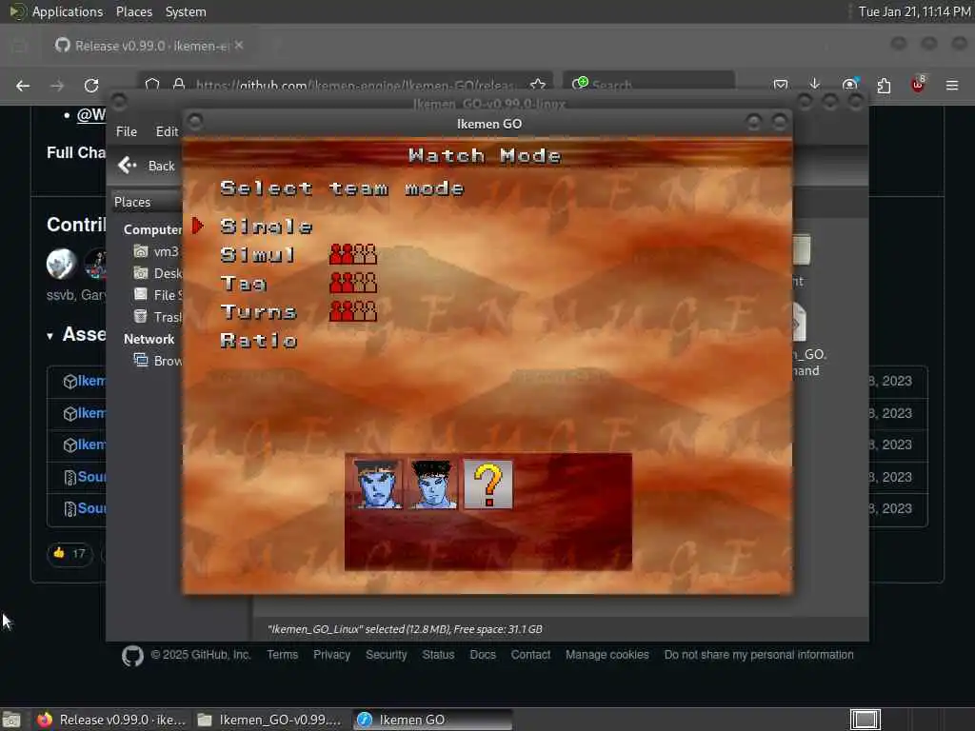Select Tag team mode option
Viewport: 975px width, 731px height.
pyautogui.click(x=243, y=284)
